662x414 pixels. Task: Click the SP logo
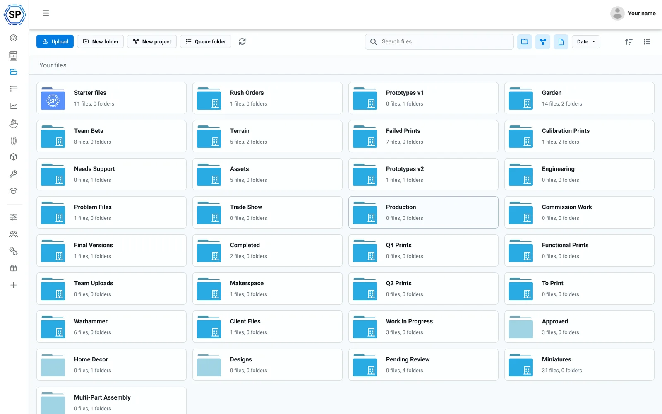click(14, 14)
